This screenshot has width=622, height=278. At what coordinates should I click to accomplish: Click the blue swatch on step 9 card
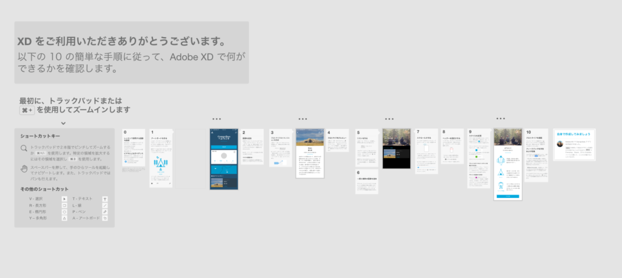point(477,150)
